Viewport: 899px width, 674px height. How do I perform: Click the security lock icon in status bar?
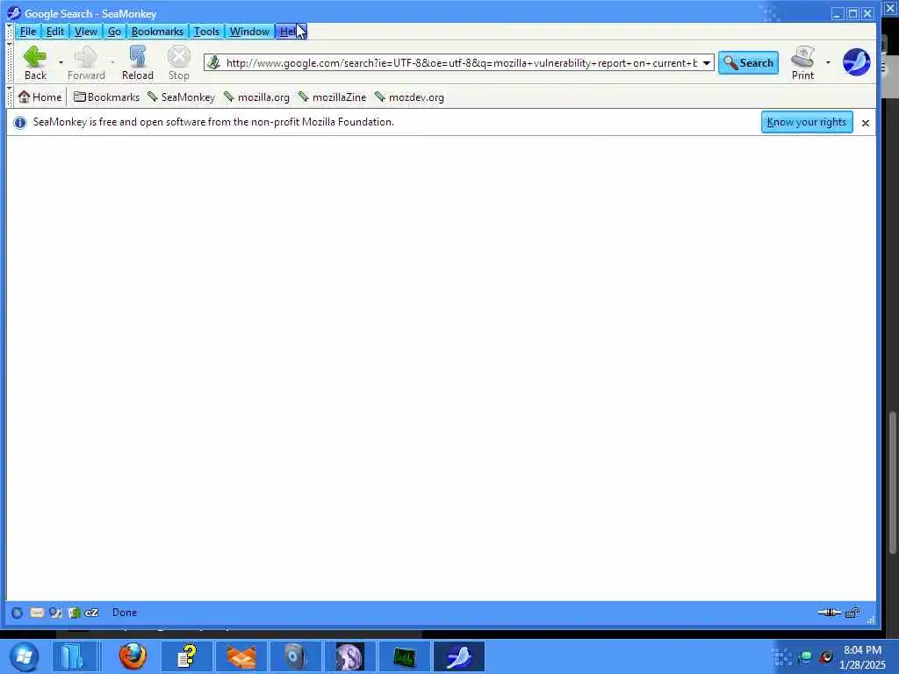(x=852, y=613)
